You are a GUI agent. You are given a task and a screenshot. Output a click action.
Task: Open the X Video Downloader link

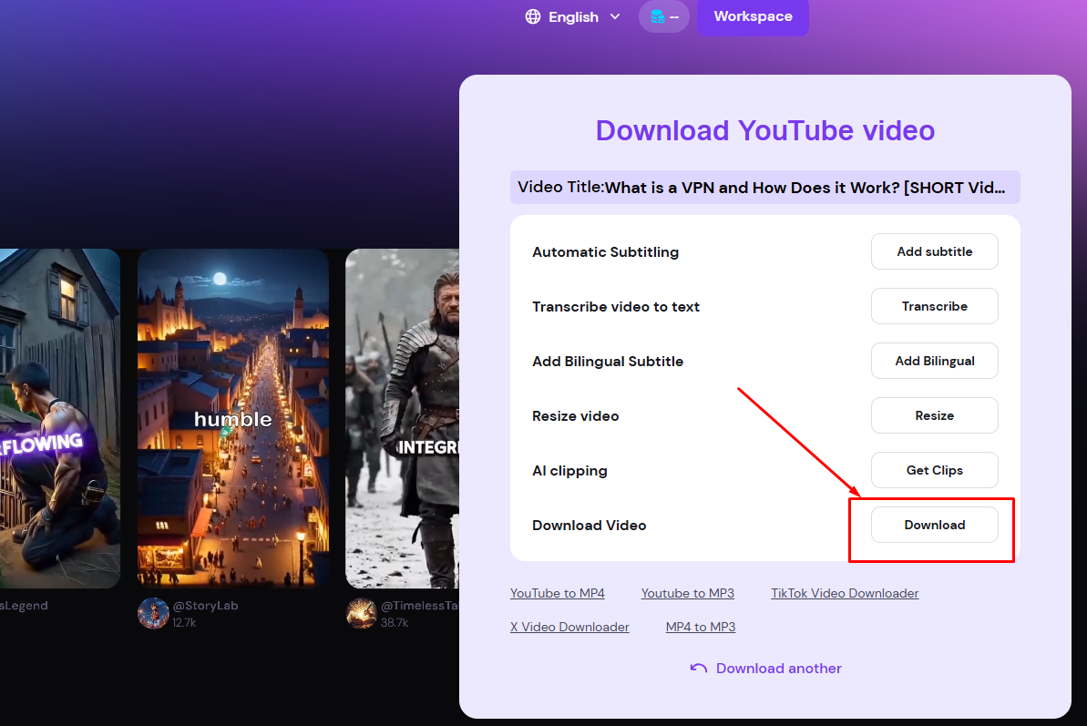pyautogui.click(x=569, y=627)
